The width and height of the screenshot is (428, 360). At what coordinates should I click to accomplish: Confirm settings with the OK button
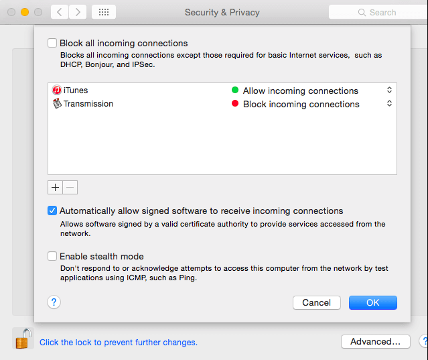pos(373,302)
